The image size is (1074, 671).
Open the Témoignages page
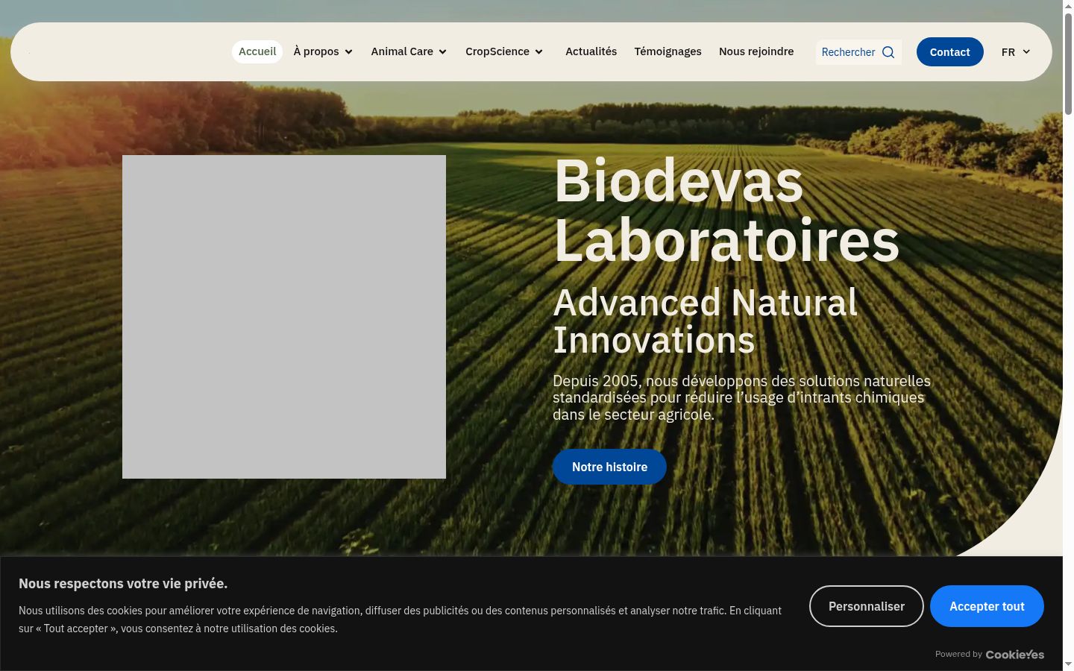[x=668, y=51]
